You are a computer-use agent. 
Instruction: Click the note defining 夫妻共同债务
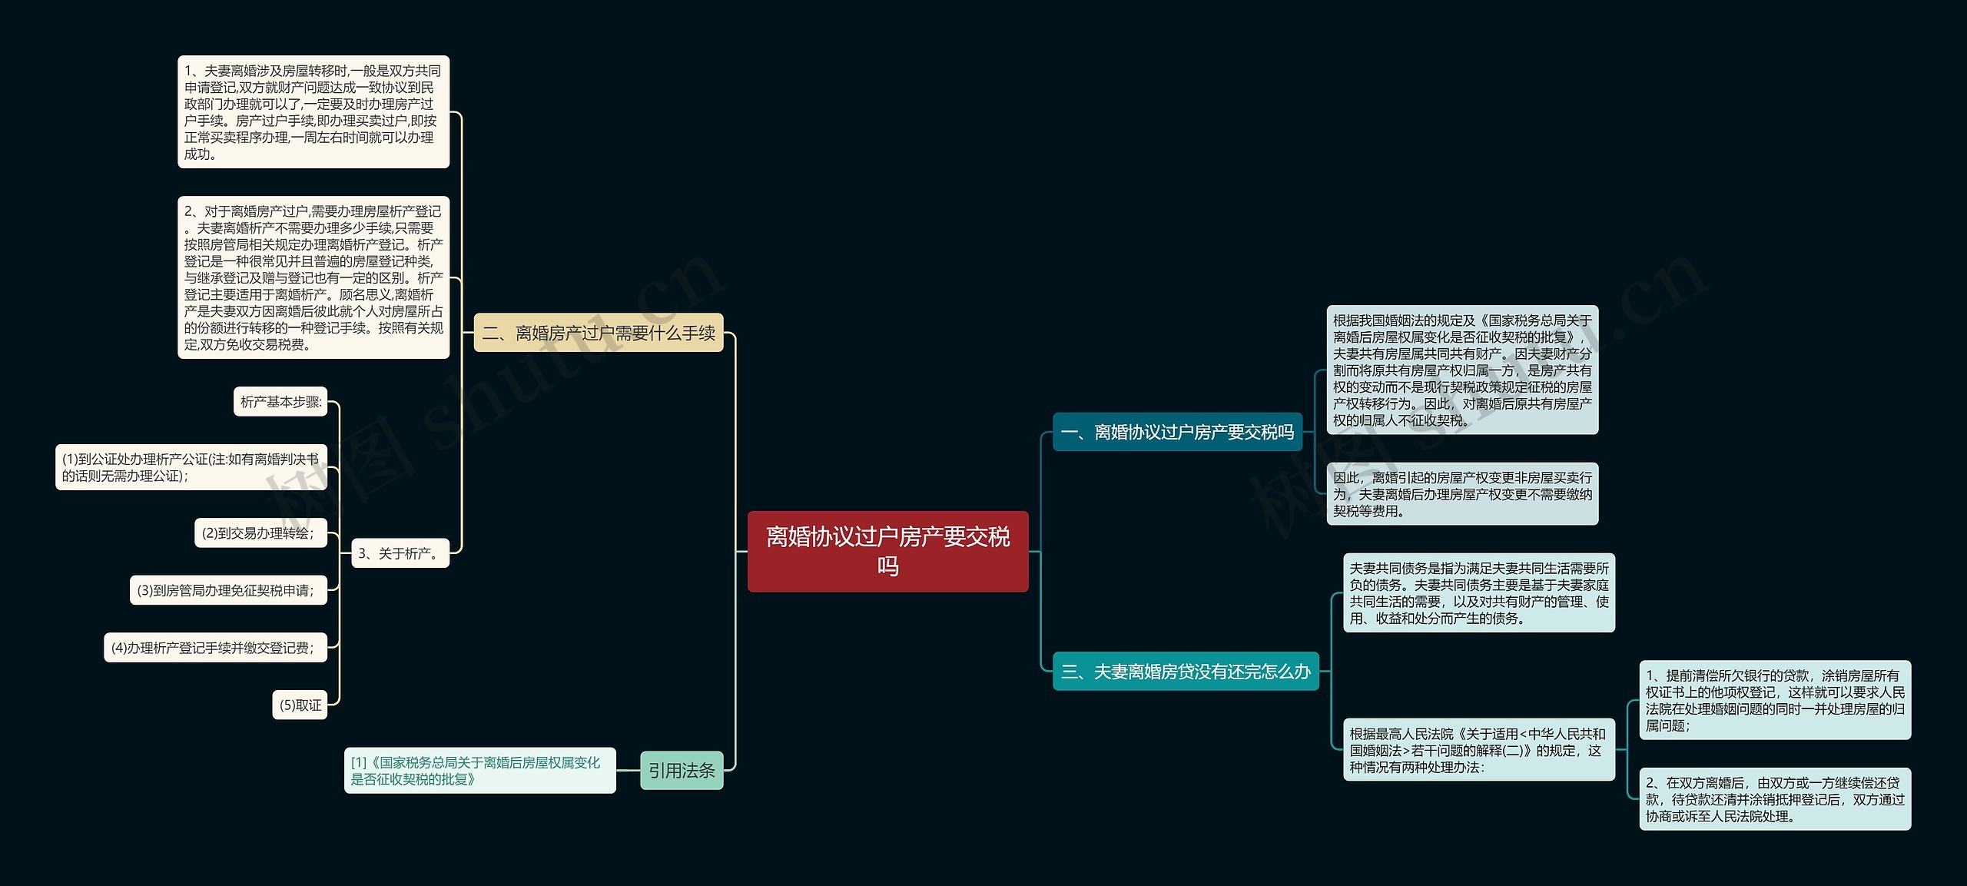pyautogui.click(x=1478, y=592)
